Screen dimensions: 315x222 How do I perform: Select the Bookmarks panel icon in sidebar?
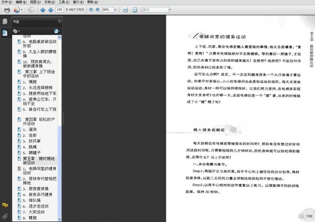5,33
